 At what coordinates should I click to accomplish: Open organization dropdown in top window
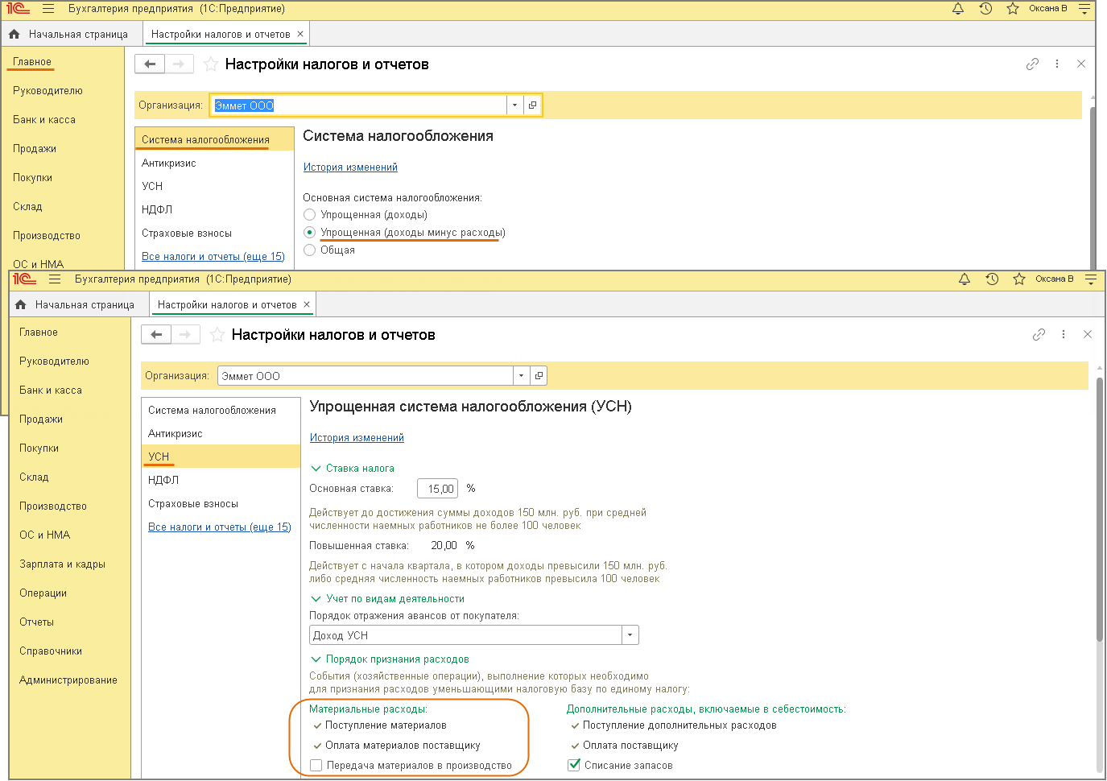click(514, 105)
